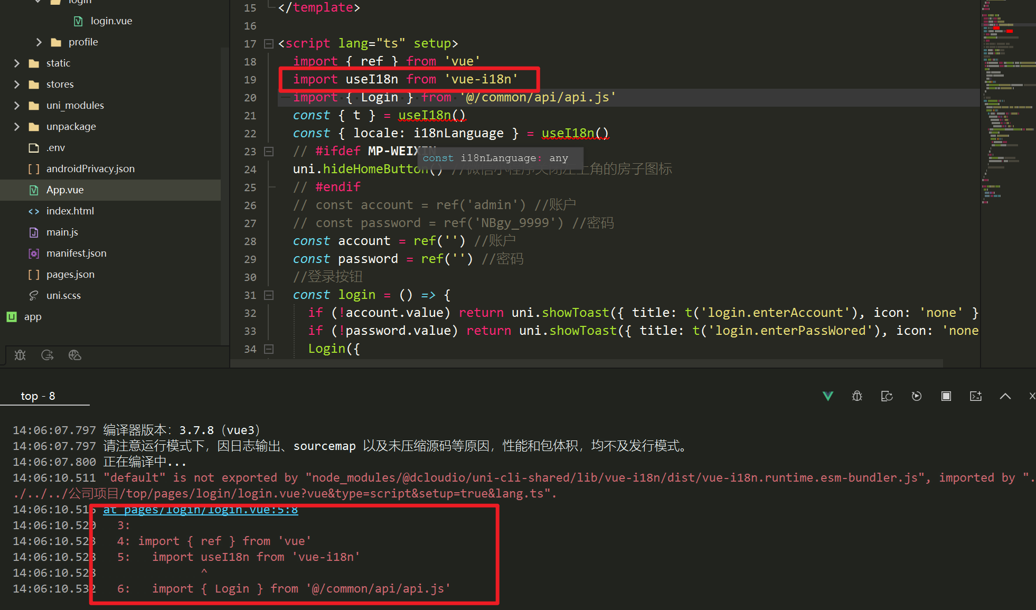Open the pages/login/login.vue:5:8 error link
This screenshot has height=610, width=1036.
point(201,510)
